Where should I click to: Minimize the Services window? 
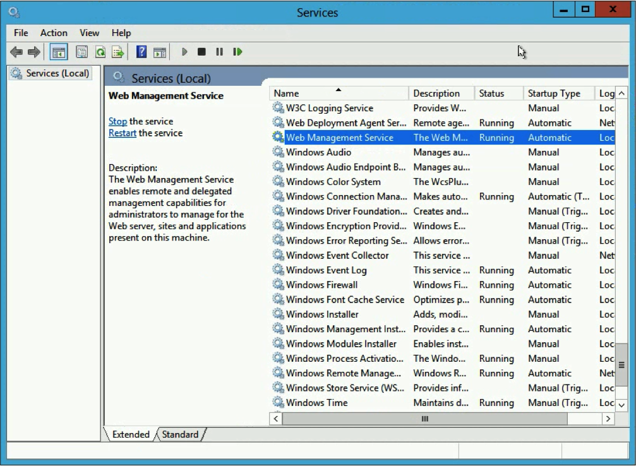click(564, 9)
